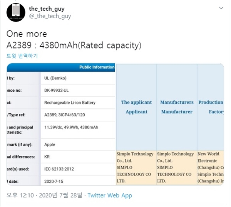This screenshot has width=231, height=207.
Task: Click the '11.39Vdc, 49.9Wh, 4380mAh' rating text
Action: click(x=76, y=127)
